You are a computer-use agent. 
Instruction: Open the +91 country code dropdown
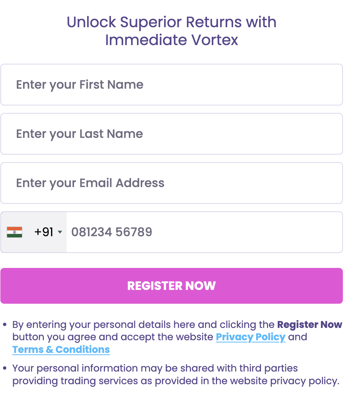tap(34, 232)
